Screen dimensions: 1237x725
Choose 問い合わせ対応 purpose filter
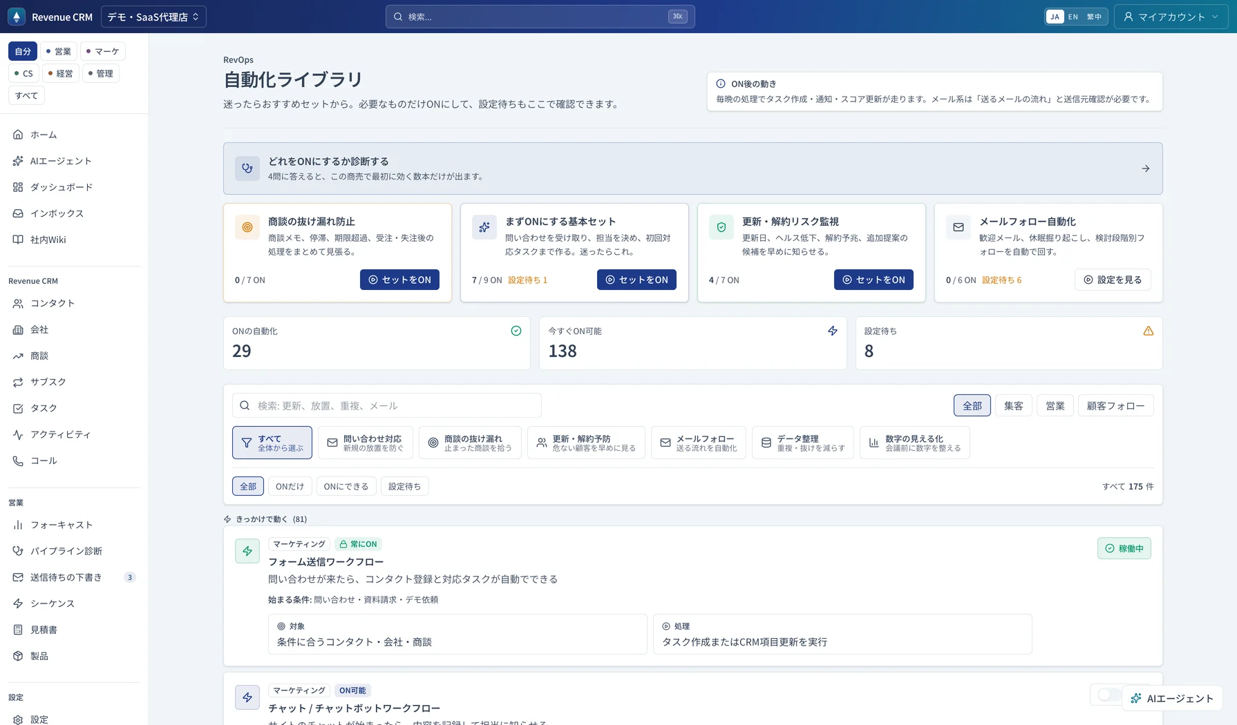point(365,443)
